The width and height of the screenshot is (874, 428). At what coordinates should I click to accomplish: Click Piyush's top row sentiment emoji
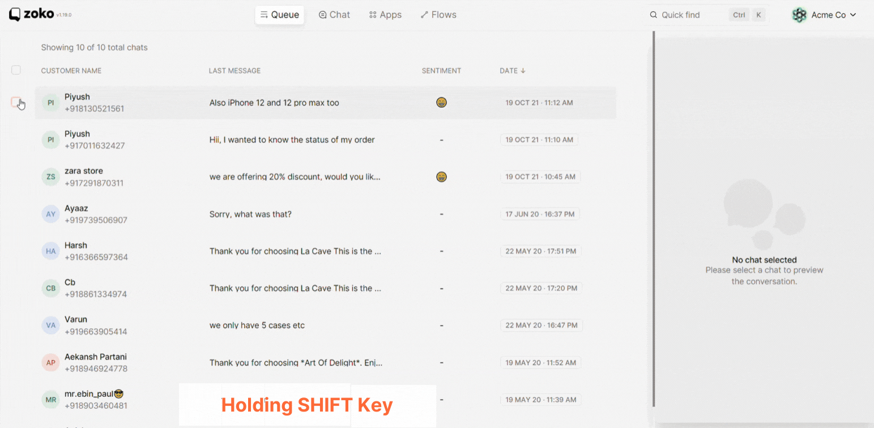tap(441, 103)
